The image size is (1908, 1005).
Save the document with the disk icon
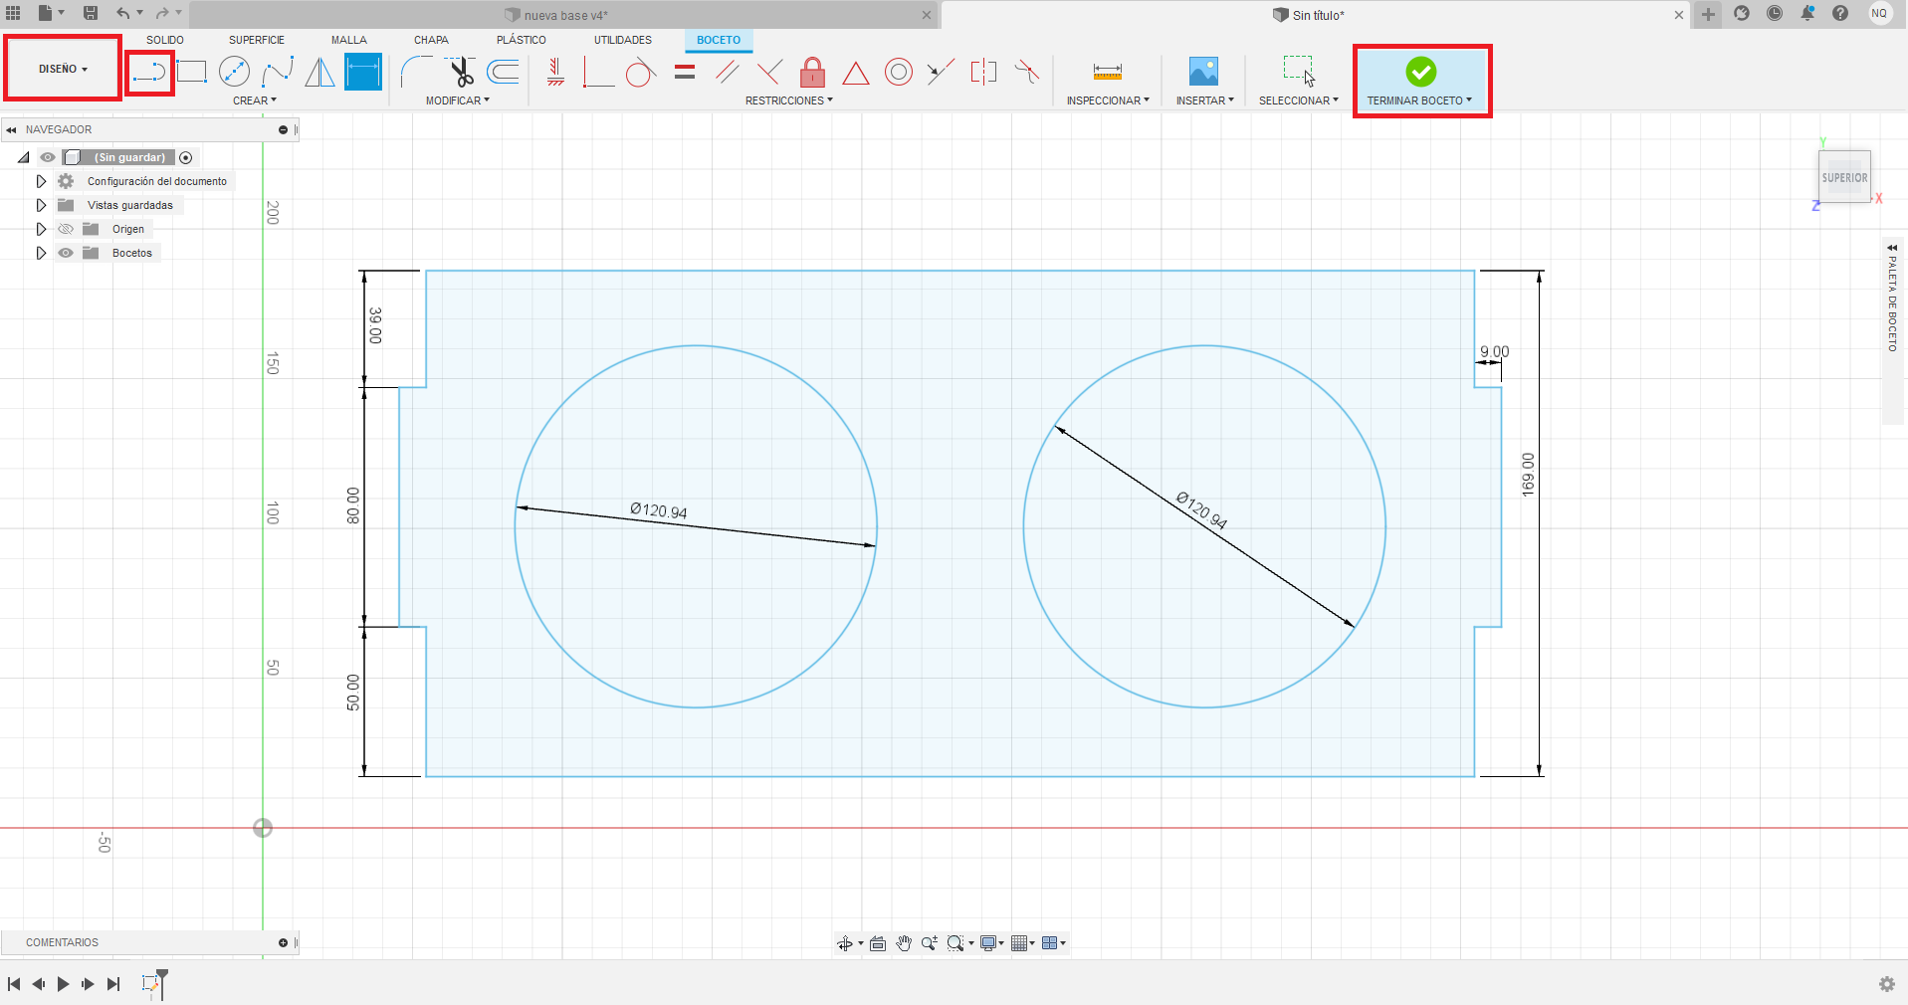[x=91, y=13]
